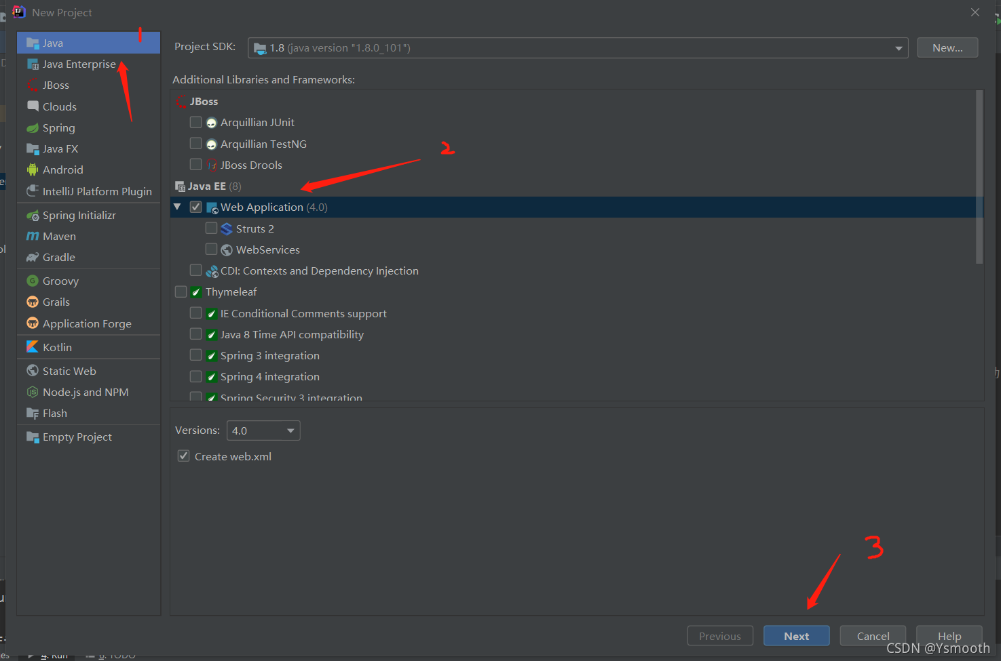The height and width of the screenshot is (661, 1001).
Task: Enable the Arquillian JUnit checkbox
Action: click(196, 123)
